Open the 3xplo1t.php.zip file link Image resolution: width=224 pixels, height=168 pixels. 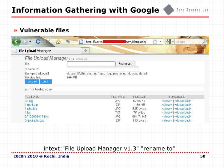coord(34,120)
